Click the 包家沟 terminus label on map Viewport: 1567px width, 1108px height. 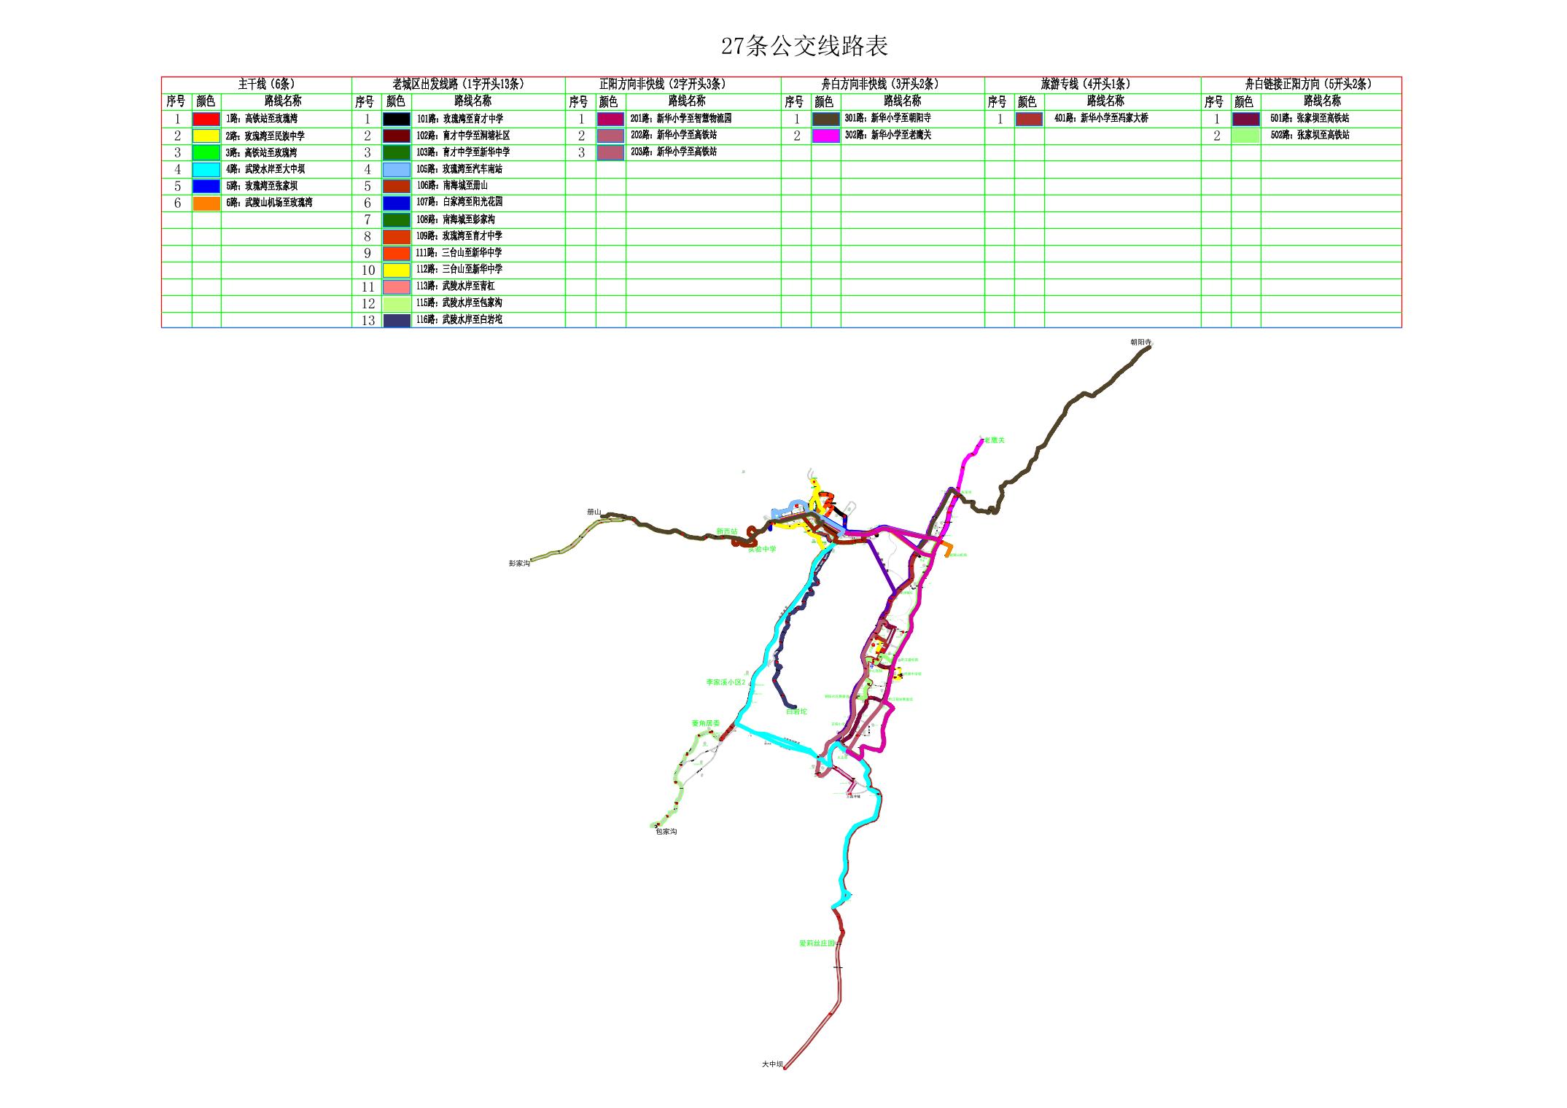(666, 832)
